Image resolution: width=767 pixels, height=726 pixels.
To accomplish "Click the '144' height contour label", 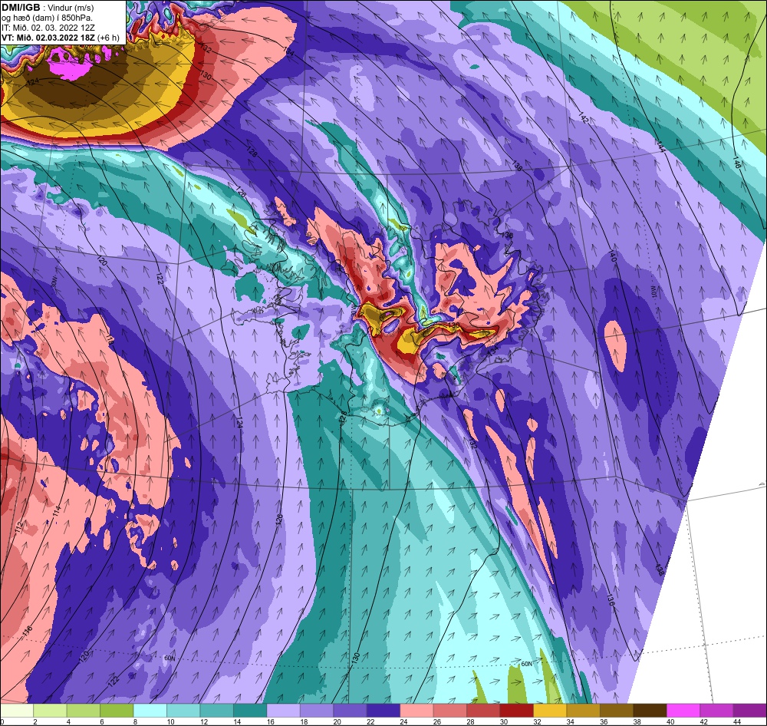I will tap(661, 147).
